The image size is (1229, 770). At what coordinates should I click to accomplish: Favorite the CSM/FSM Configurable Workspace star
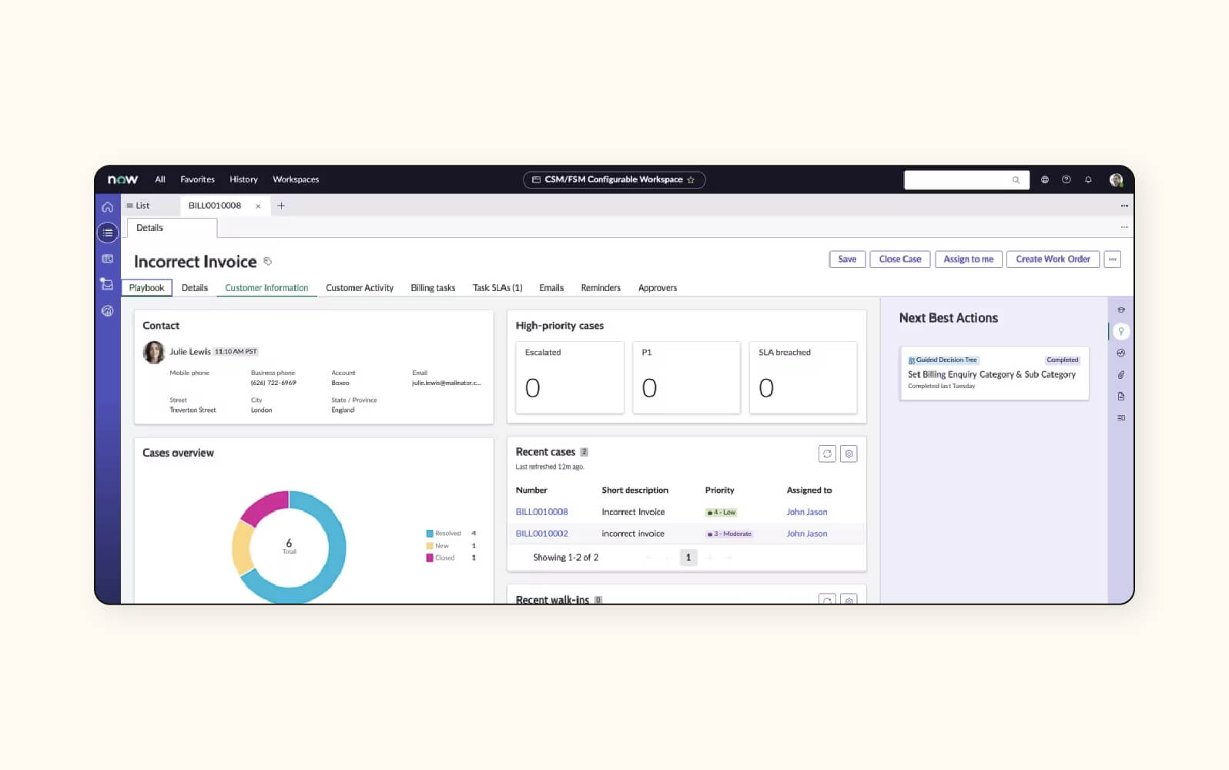[691, 179]
